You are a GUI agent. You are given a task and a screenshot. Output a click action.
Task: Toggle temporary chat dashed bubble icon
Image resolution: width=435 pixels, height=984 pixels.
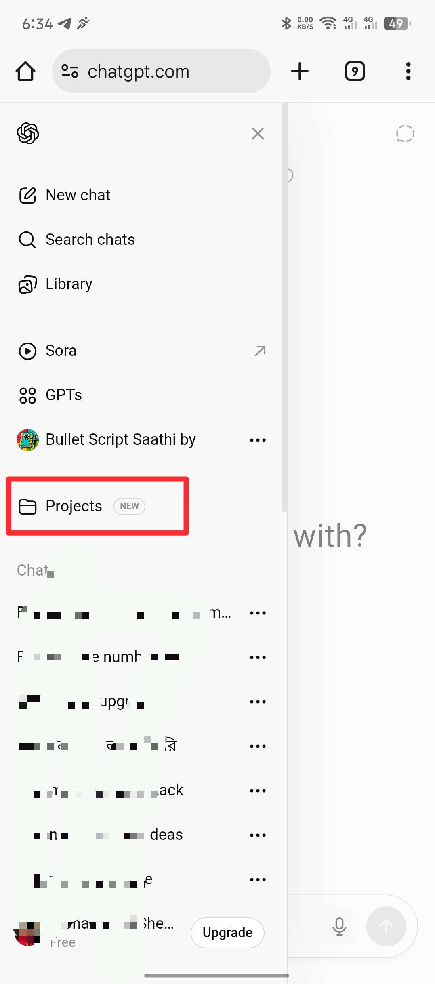pyautogui.click(x=405, y=134)
